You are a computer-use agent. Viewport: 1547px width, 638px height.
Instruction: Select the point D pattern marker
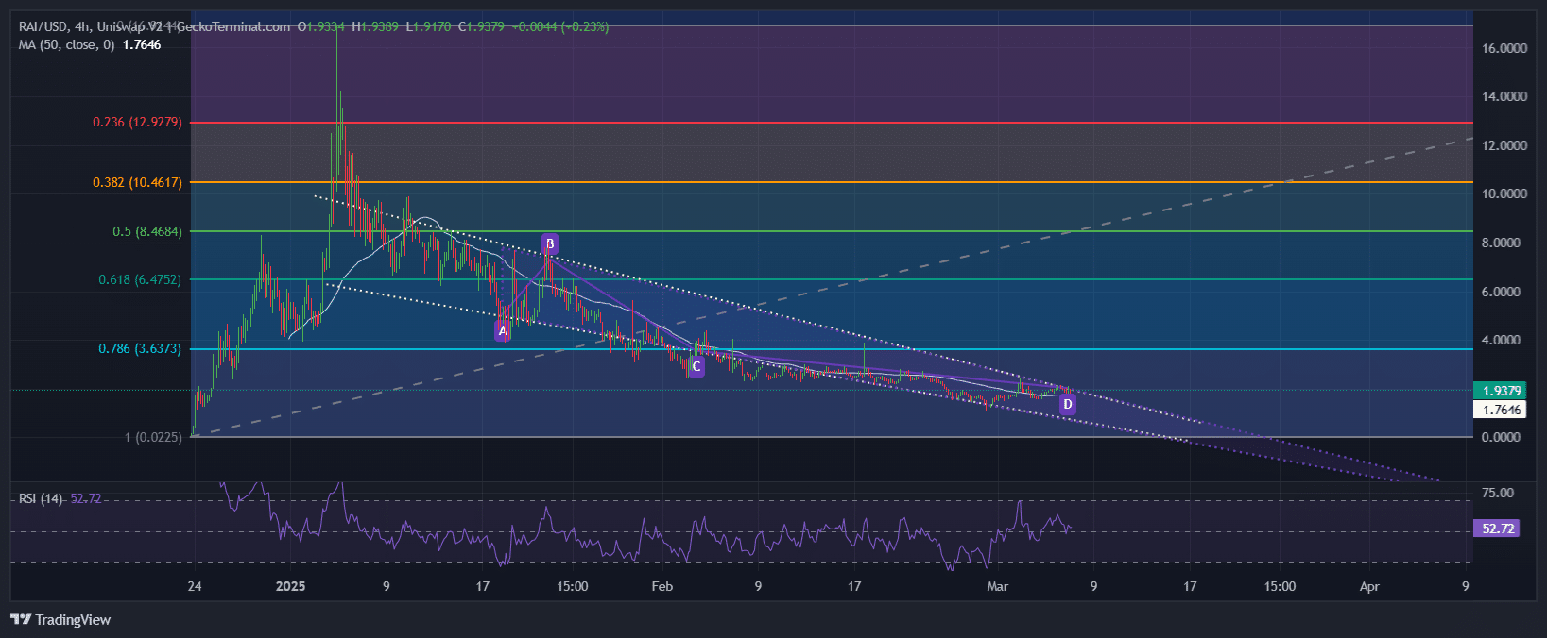1067,405
